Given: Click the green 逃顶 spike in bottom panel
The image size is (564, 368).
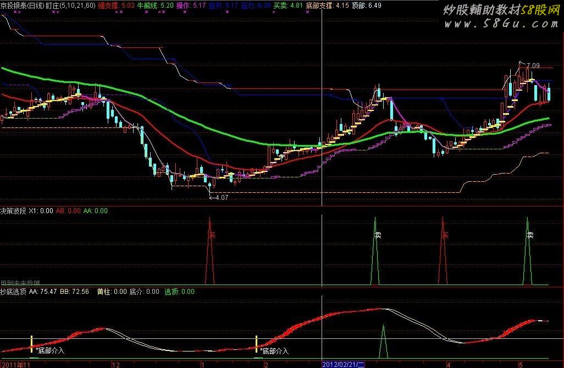Looking at the screenshot, I should coord(384,343).
